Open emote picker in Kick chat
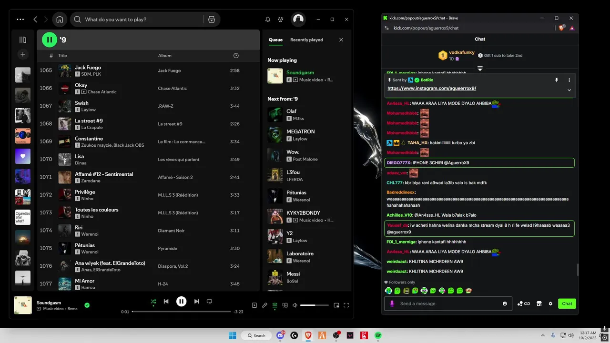610x343 pixels. pyautogui.click(x=505, y=303)
